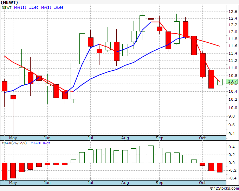
Task: Click the 12.4 price axis label
Action: [233, 19]
